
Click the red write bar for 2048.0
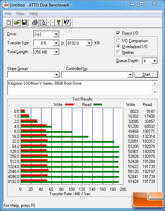click(x=35, y=170)
